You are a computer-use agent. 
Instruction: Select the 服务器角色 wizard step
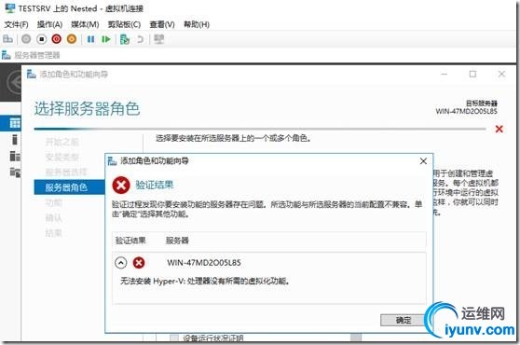coord(70,187)
